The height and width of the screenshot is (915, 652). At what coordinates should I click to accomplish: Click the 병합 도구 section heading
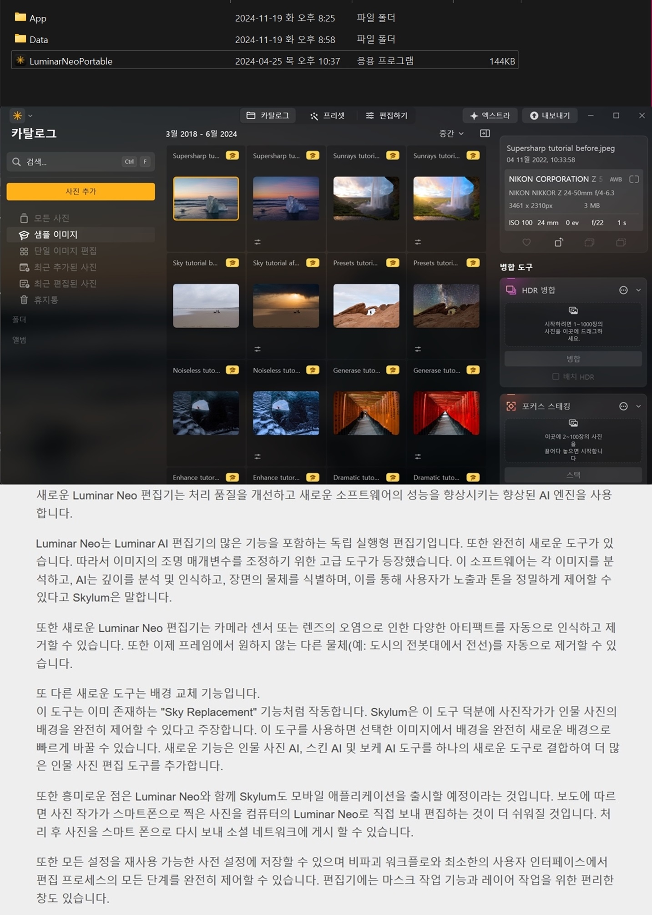point(516,267)
